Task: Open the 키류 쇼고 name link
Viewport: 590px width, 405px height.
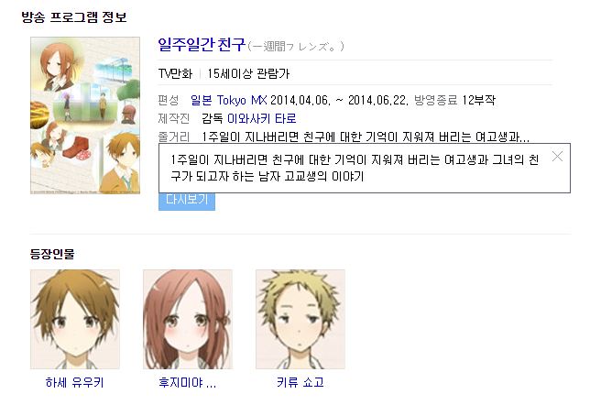Action: [x=300, y=382]
